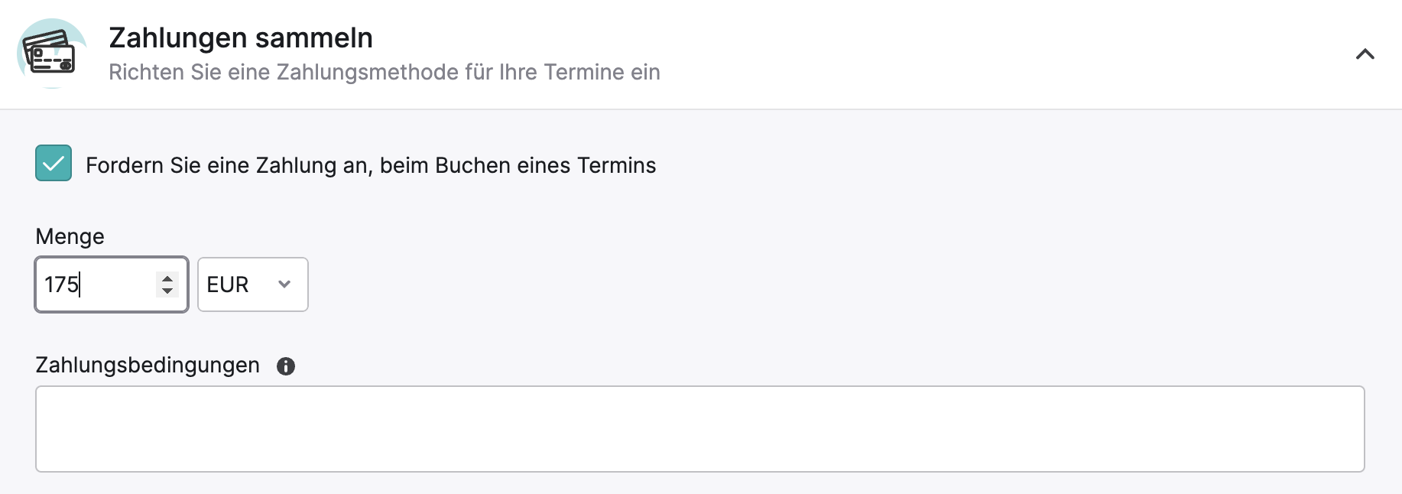This screenshot has height=494, width=1402.
Task: Click the 'Zahlungen sammeln' section title
Action: point(241,37)
